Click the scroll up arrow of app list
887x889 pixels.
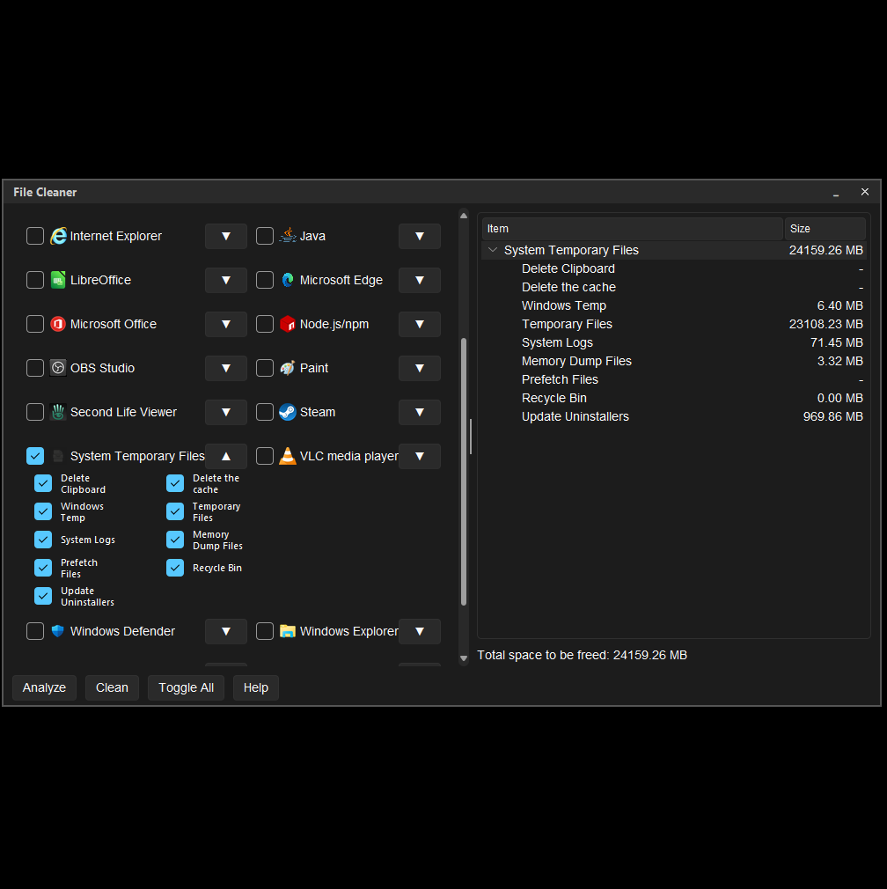464,216
